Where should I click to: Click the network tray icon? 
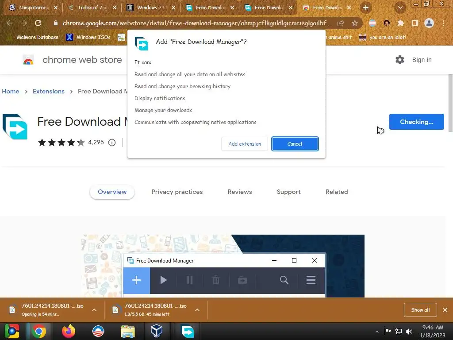[x=399, y=332]
